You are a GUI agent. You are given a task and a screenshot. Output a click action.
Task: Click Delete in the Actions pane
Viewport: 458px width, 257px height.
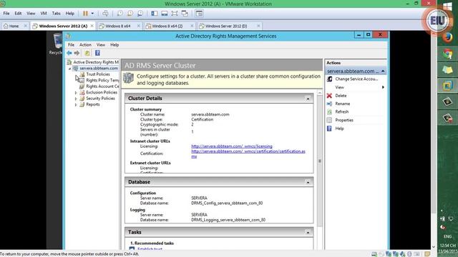tap(341, 96)
